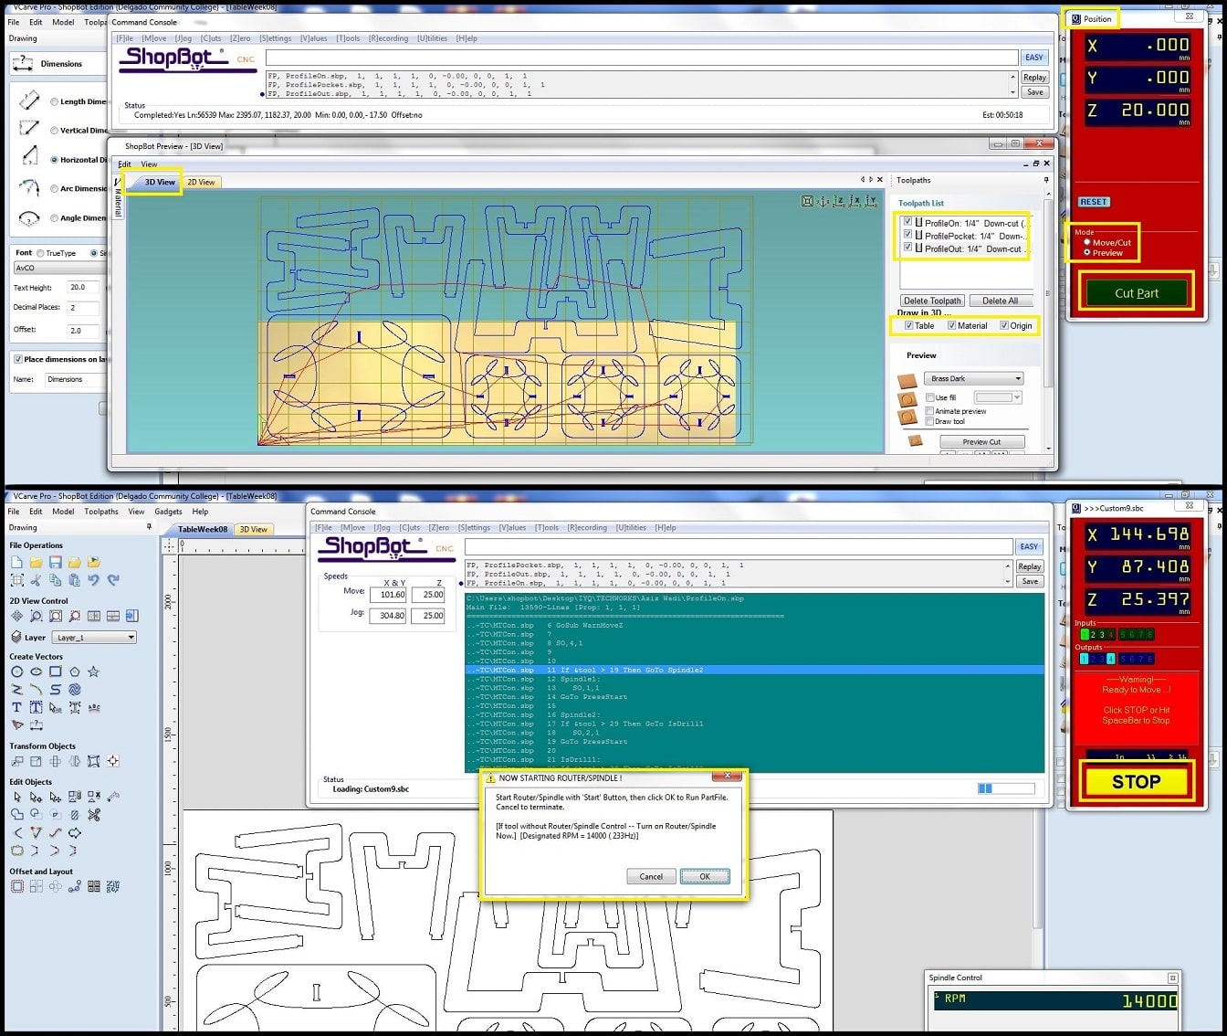Image resolution: width=1227 pixels, height=1036 pixels.
Task: Enable the Animate preview checkbox
Action: 929,411
